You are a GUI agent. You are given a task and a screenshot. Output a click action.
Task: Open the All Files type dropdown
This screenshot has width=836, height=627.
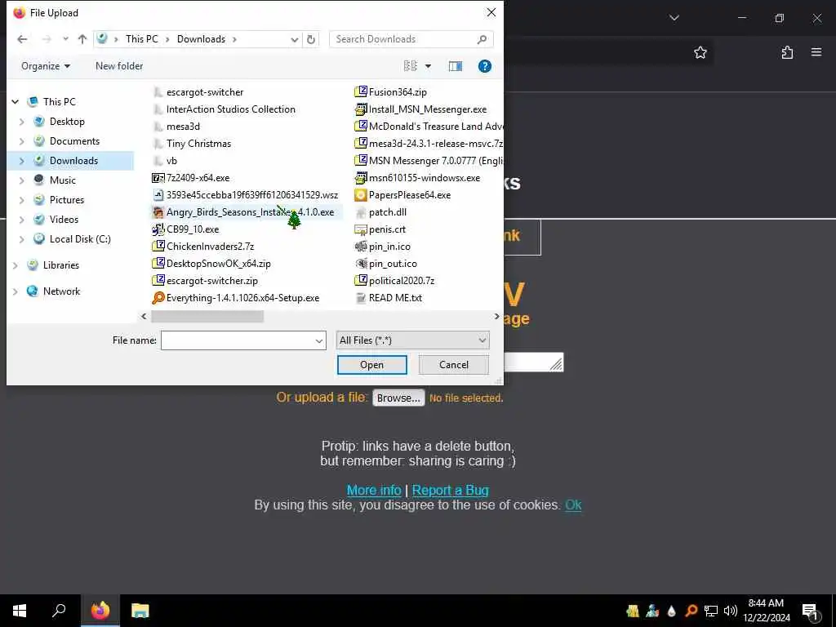click(x=412, y=340)
